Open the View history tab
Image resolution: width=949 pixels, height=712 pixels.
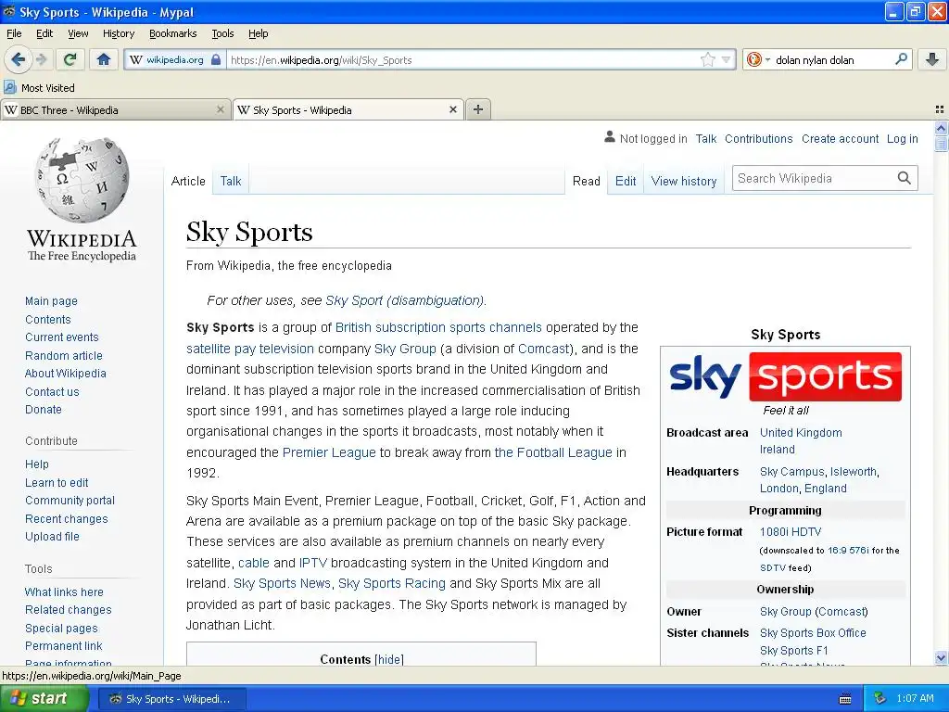(x=684, y=181)
